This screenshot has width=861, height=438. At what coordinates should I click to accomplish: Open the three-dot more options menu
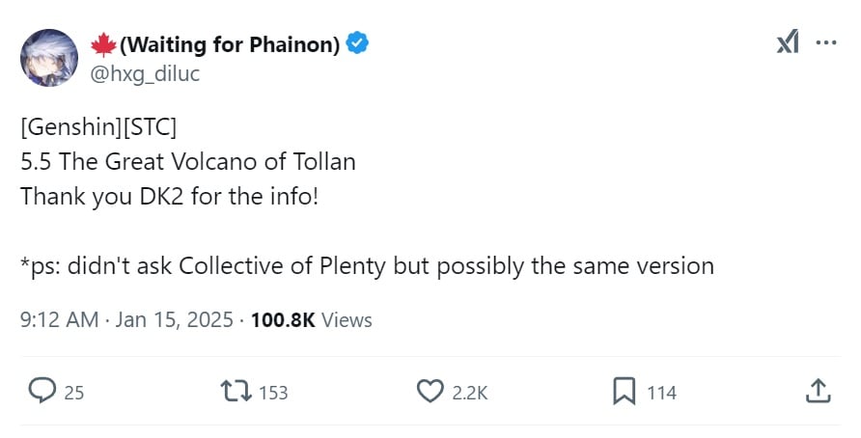coord(826,43)
